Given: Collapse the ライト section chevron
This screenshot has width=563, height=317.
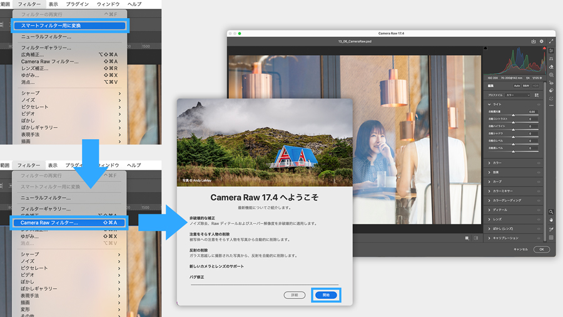Looking at the screenshot, I should (489, 104).
